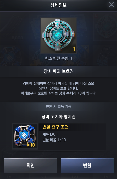The height and width of the screenshot is (179, 117).
Task: Click the 상세정보 title bar text
Action: coord(58,5)
